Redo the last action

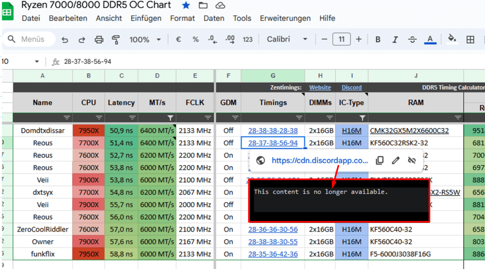point(81,39)
